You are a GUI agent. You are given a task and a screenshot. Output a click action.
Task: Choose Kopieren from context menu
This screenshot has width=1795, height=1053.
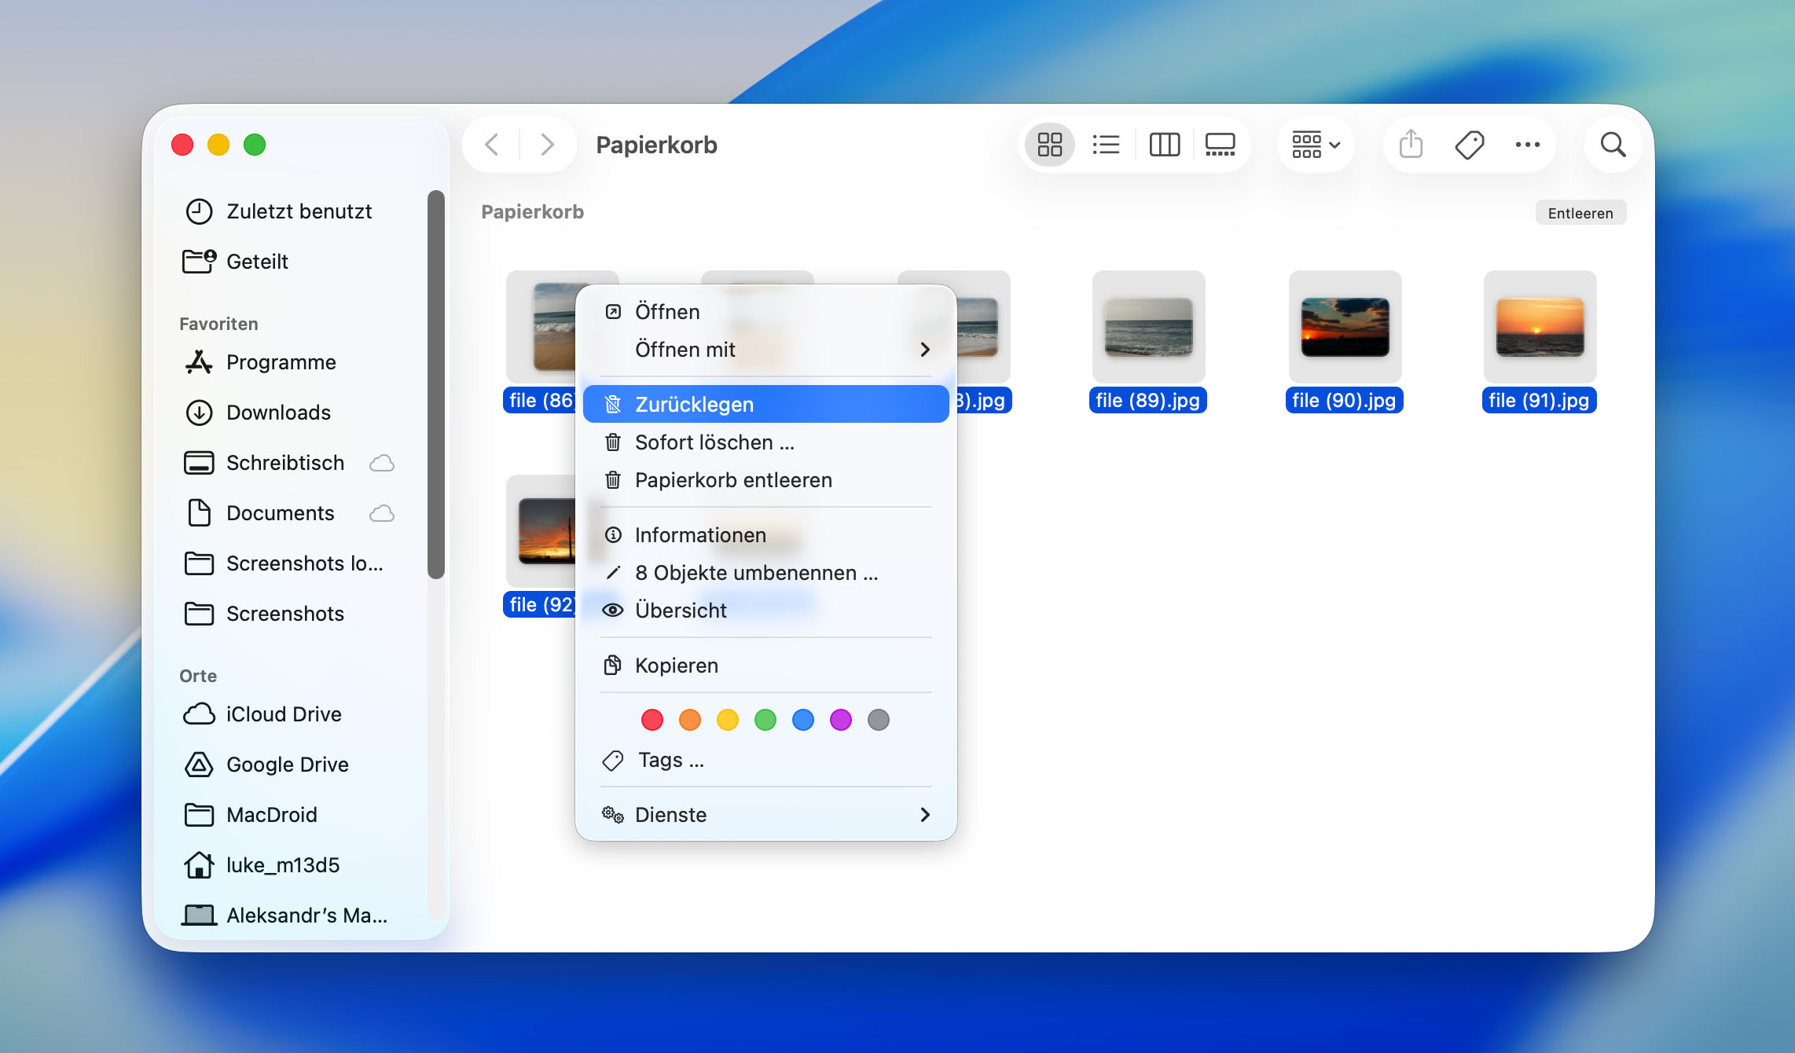(x=765, y=666)
